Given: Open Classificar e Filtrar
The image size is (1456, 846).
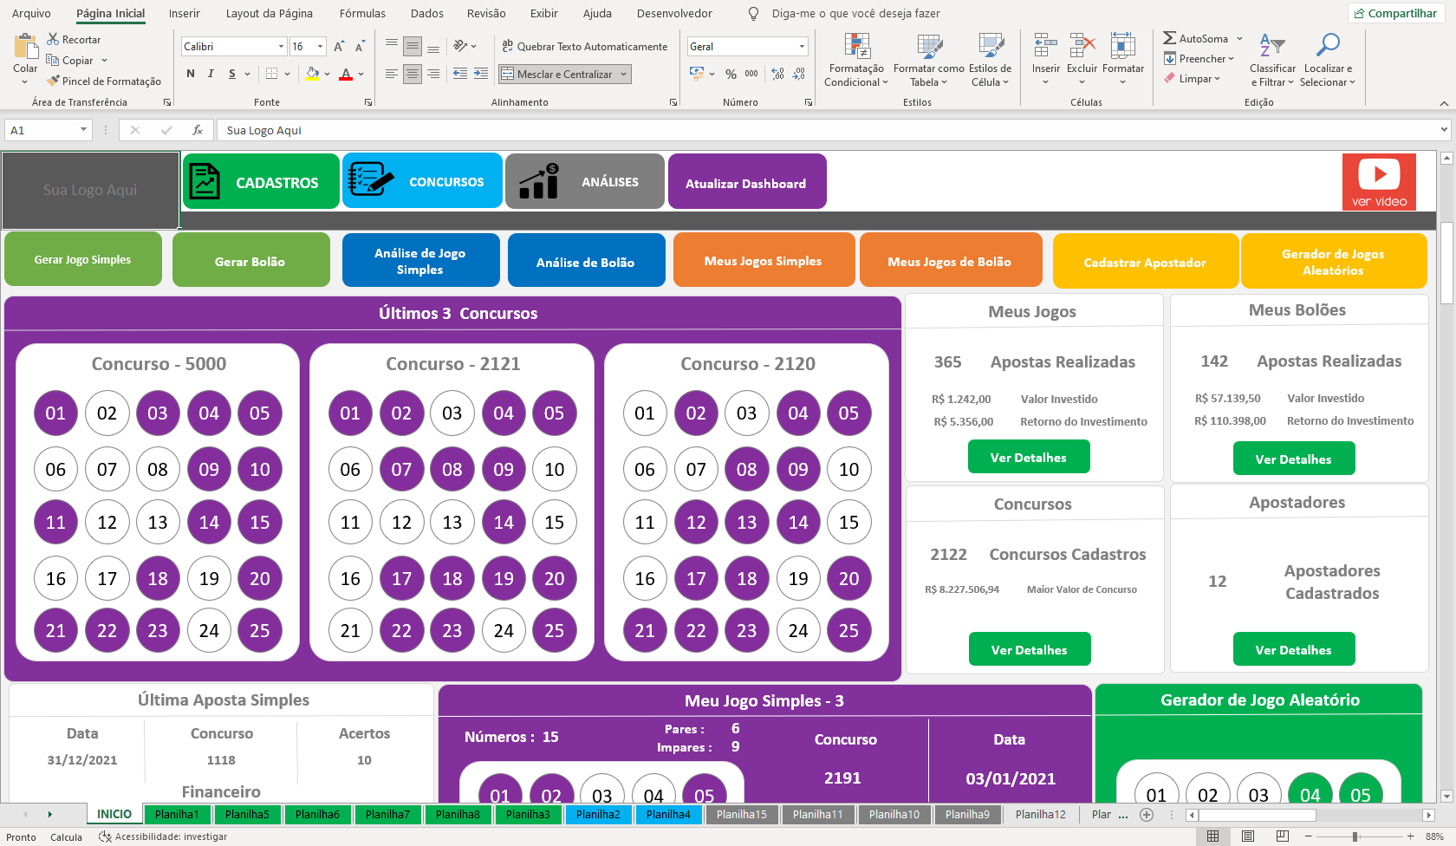Looking at the screenshot, I should tap(1272, 61).
